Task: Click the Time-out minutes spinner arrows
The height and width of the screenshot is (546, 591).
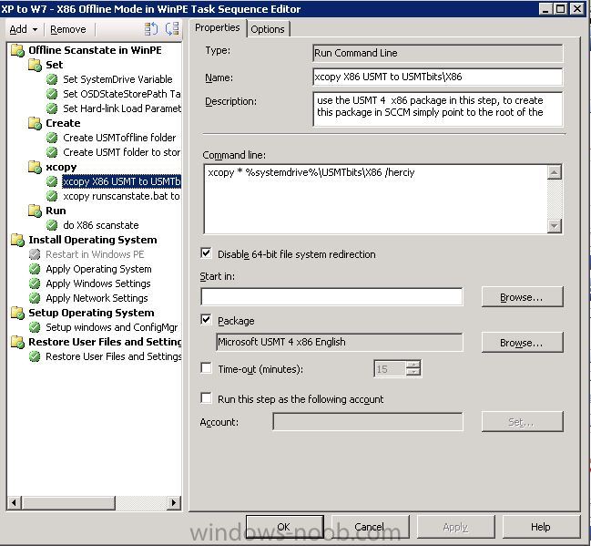Action: pyautogui.click(x=413, y=368)
